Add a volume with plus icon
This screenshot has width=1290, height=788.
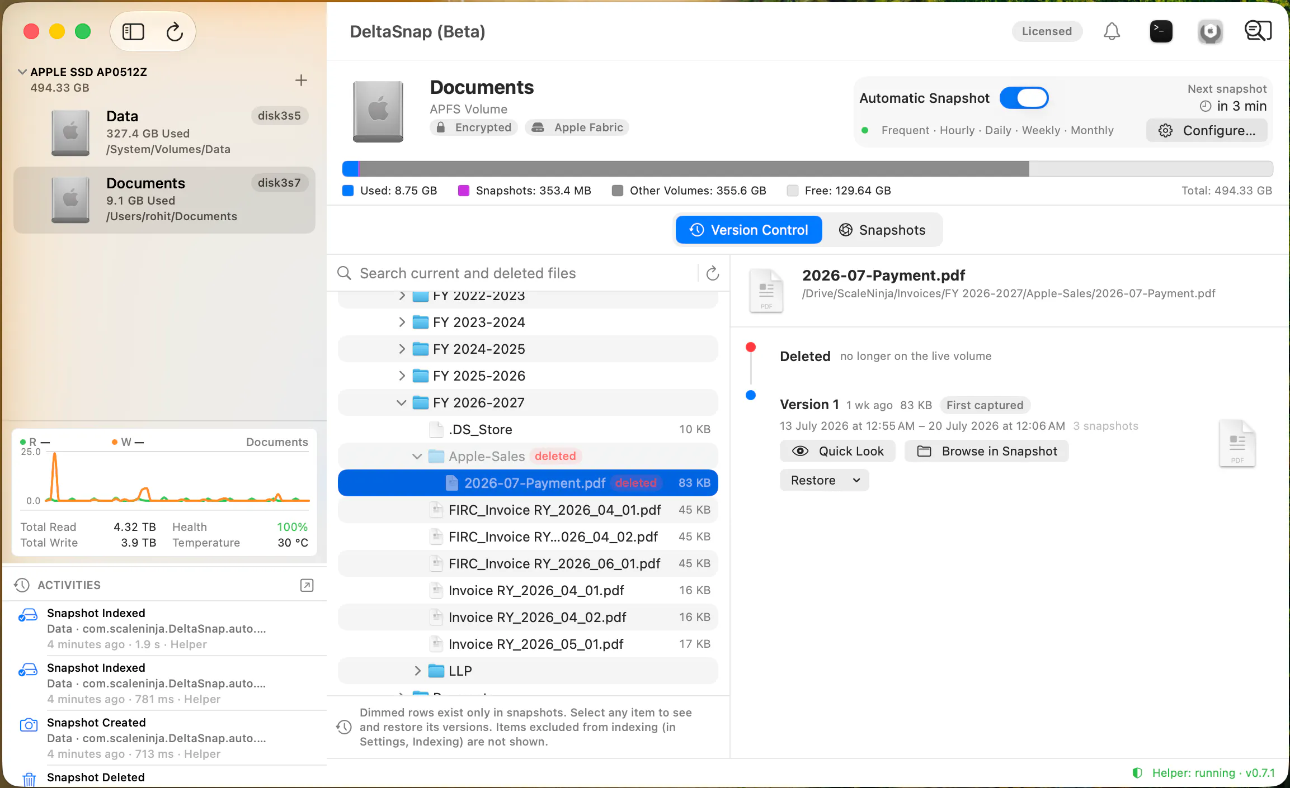pos(301,80)
